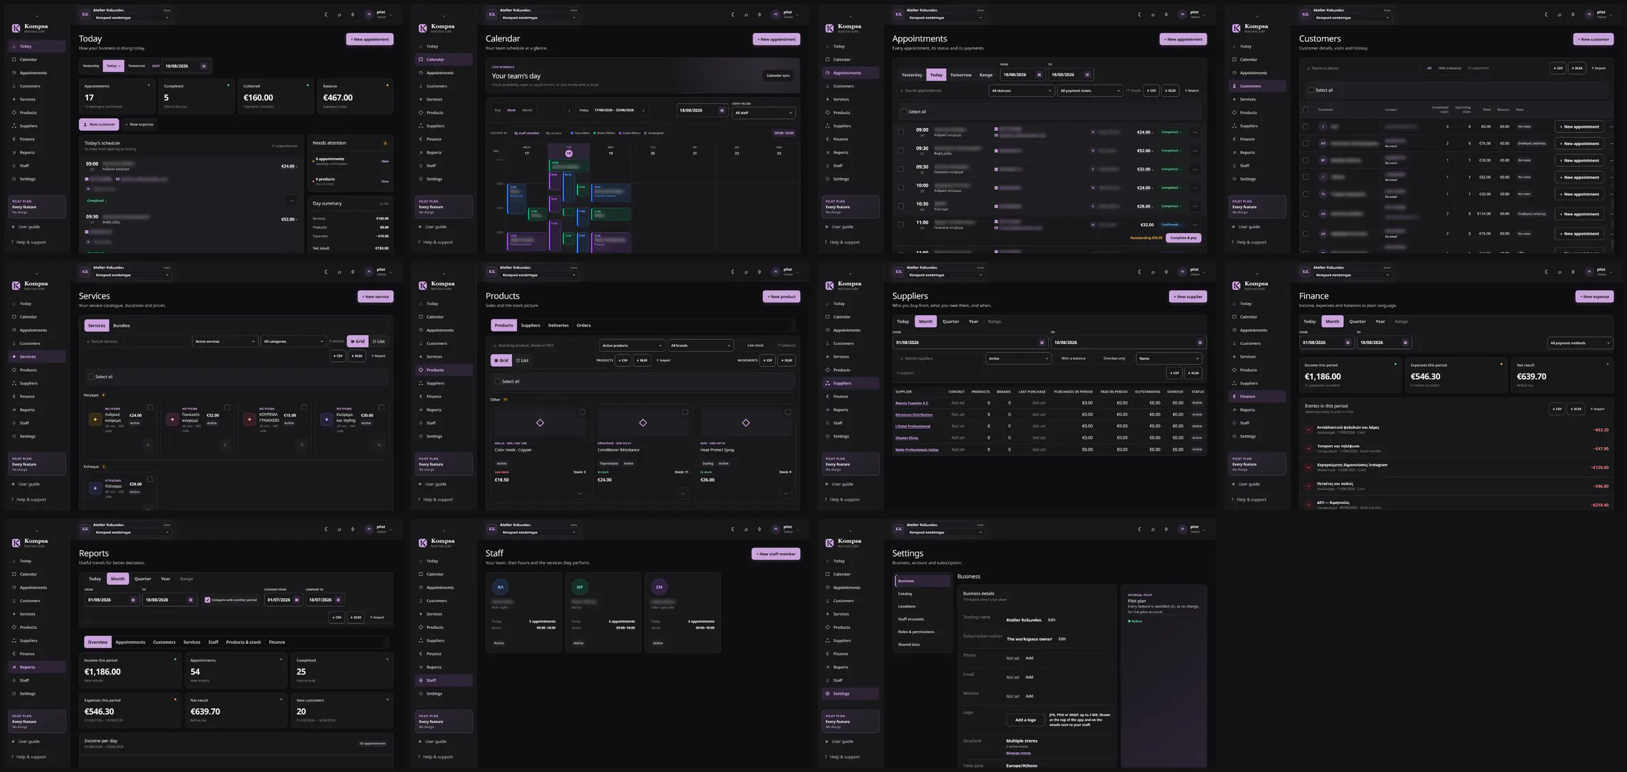The image size is (1627, 772).
Task: Open the Bundles tab on the Services screen
Action: point(122,326)
